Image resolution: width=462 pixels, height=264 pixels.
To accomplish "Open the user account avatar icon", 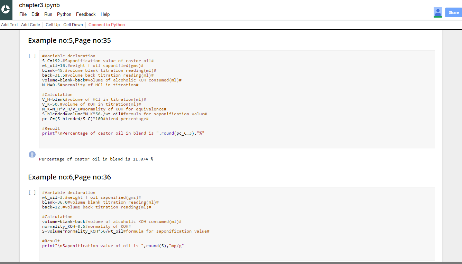I will [438, 12].
